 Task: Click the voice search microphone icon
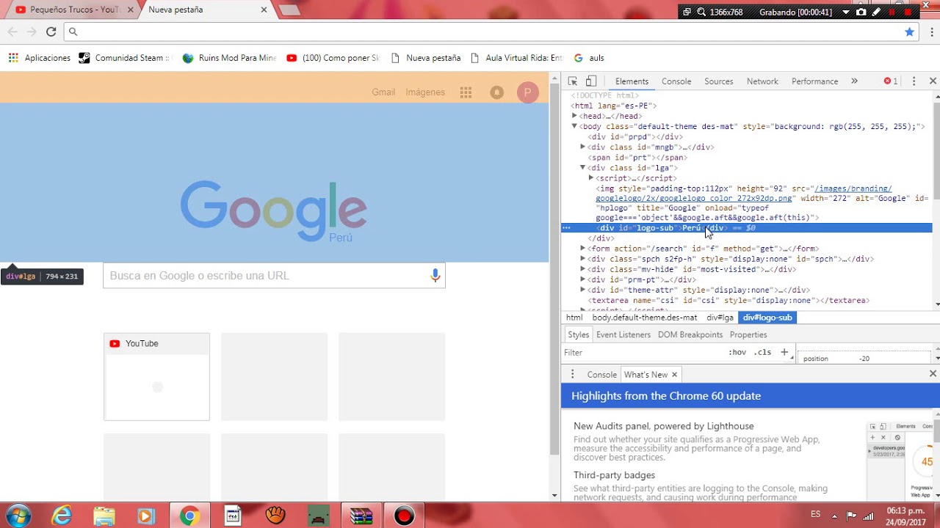coord(435,276)
